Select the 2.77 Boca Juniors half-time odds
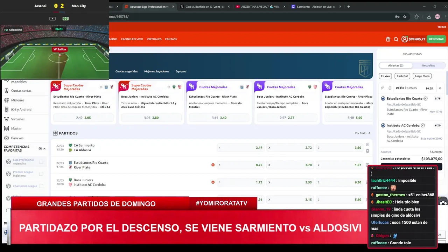448x252 pixels. (x=287, y=118)
